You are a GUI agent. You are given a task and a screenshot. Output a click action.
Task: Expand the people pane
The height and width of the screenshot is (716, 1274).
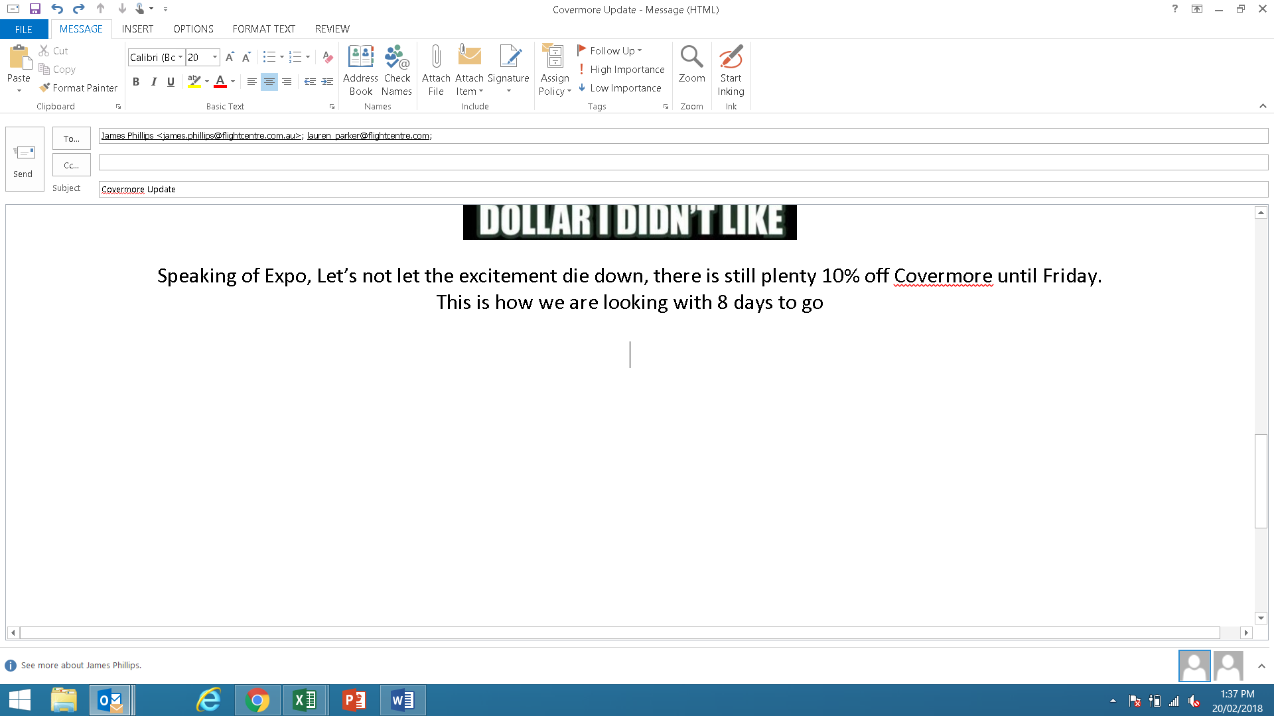[1261, 666]
